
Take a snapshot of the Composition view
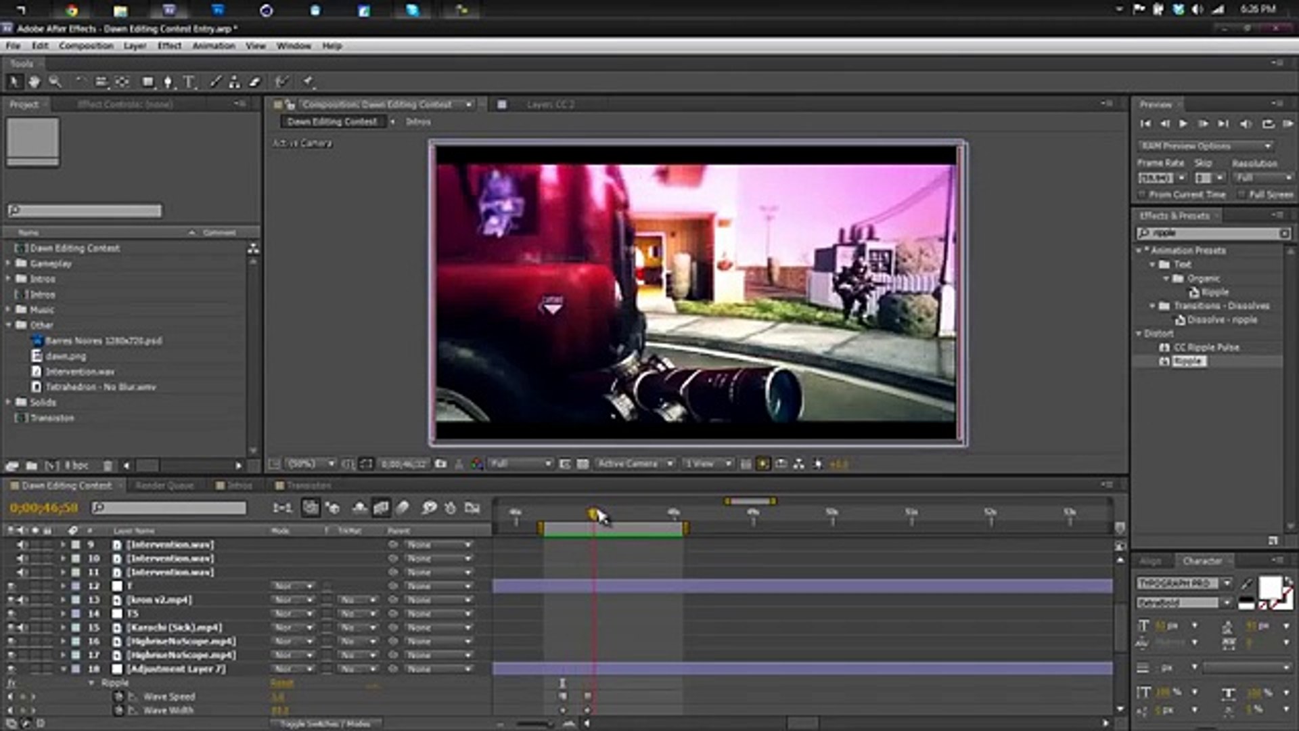pos(440,464)
